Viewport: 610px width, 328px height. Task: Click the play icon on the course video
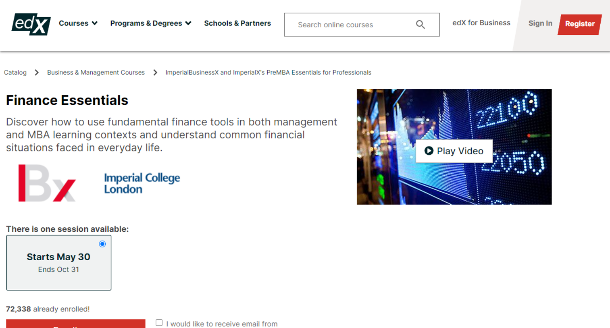[x=429, y=151]
